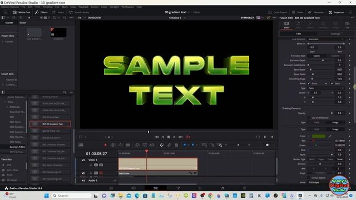This screenshot has width=356, height=200.
Task: Toggle the linked selection chain icon
Action: tap(169, 145)
